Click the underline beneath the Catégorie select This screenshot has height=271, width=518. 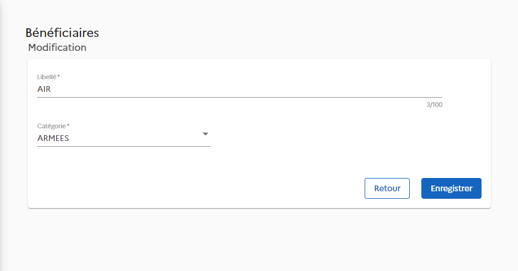click(x=123, y=146)
